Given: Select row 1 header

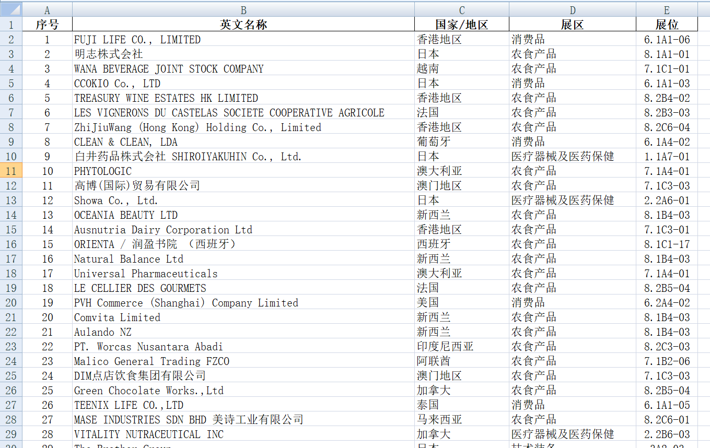Looking at the screenshot, I should click(x=11, y=24).
